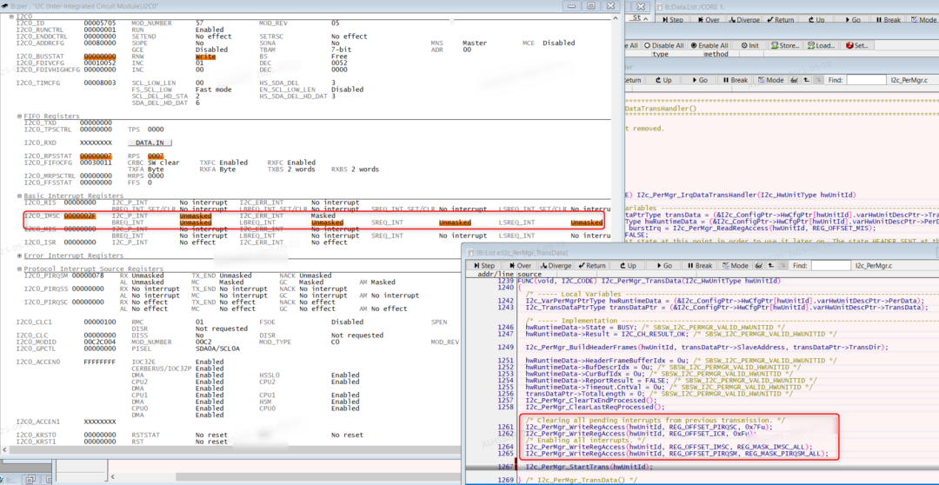Click the 't.' up-arrow icon in TransData list toolbar
Image resolution: width=939 pixels, height=485 pixels.
pos(769,265)
